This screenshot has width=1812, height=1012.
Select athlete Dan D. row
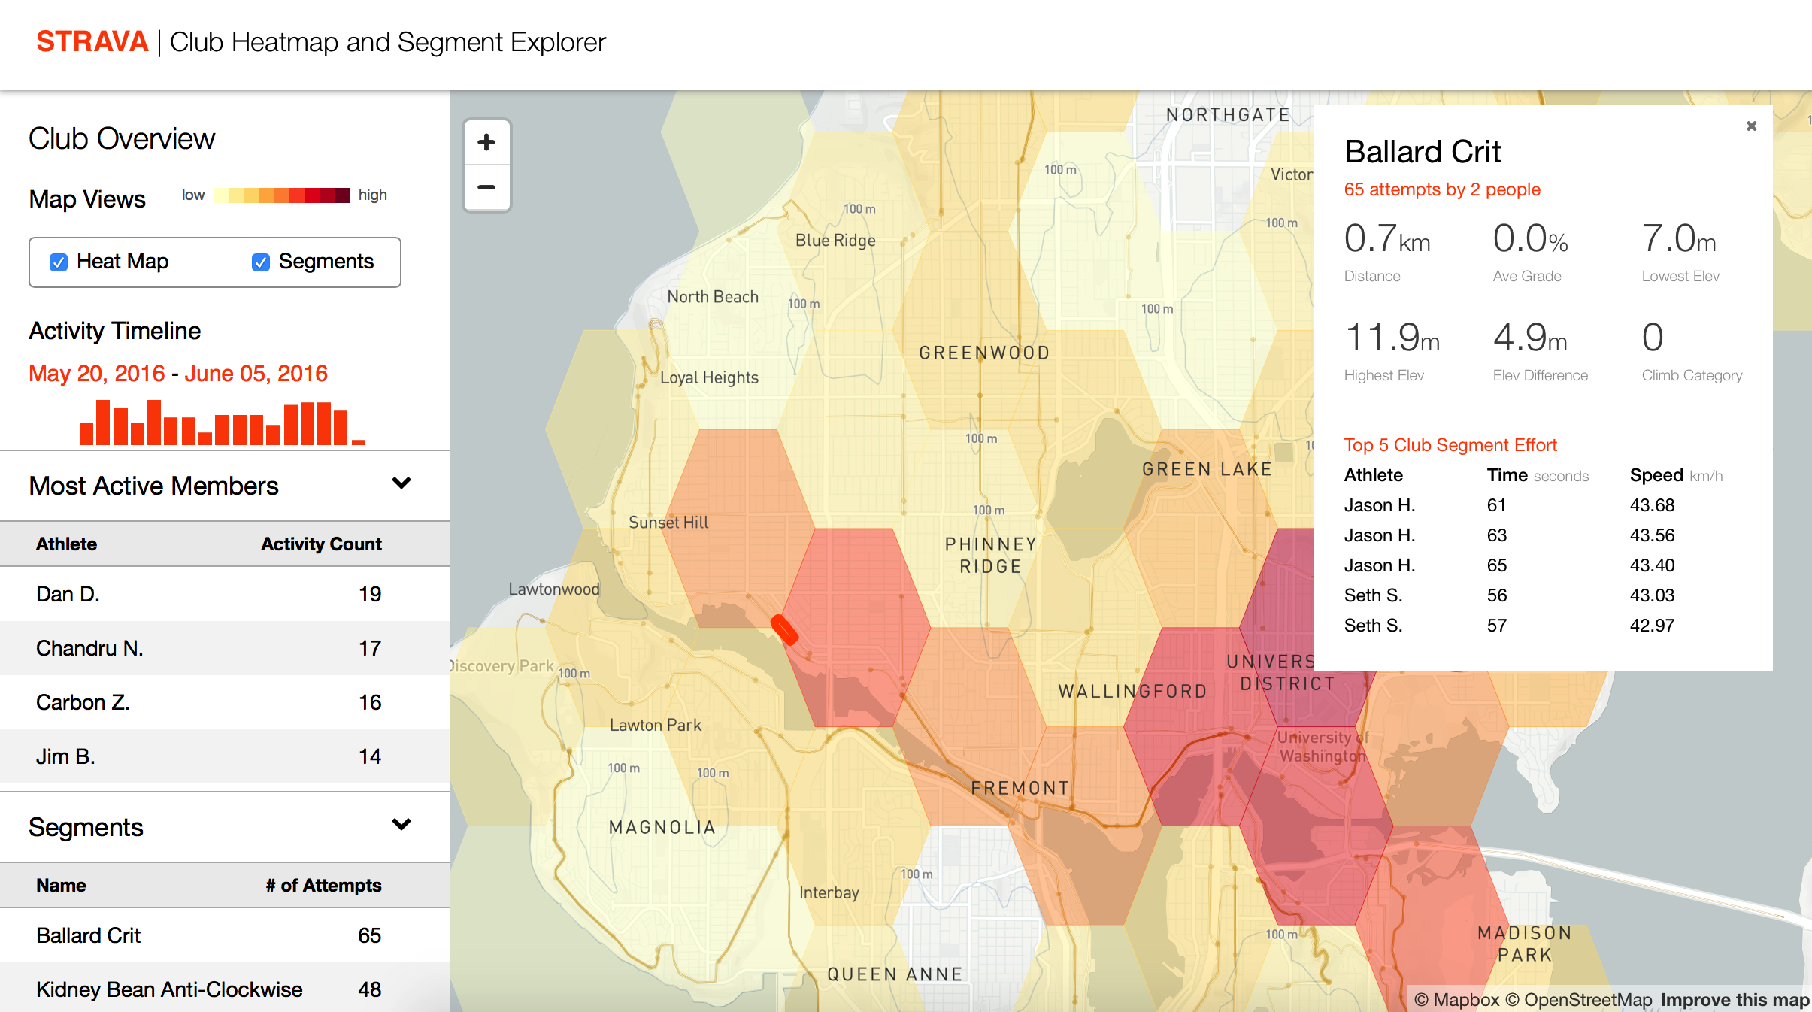click(x=225, y=594)
